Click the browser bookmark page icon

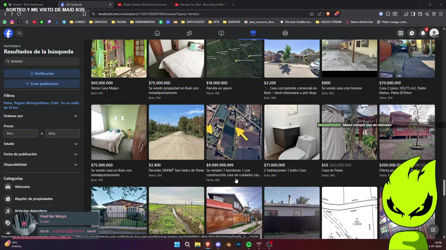point(84,14)
